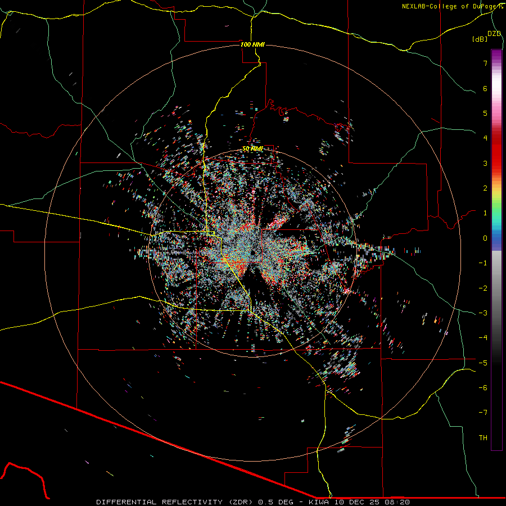Click the purple top of the color bar
This screenshot has width=506, height=506.
(x=496, y=55)
